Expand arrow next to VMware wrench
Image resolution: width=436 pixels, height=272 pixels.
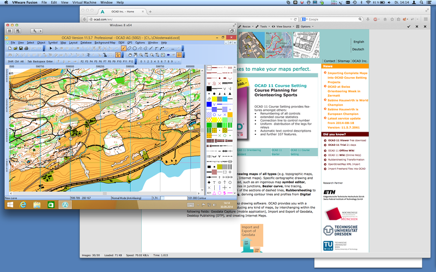40,31
